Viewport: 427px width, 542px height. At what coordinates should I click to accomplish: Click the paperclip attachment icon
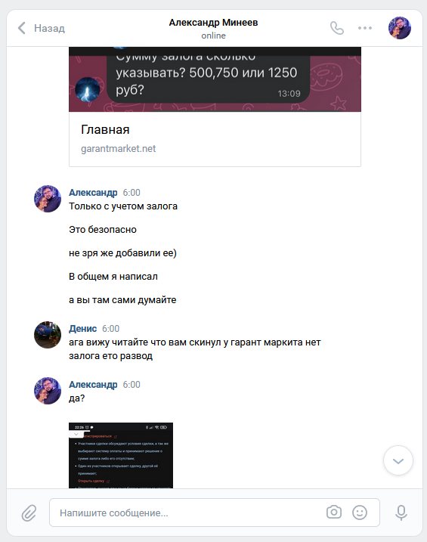click(x=29, y=513)
